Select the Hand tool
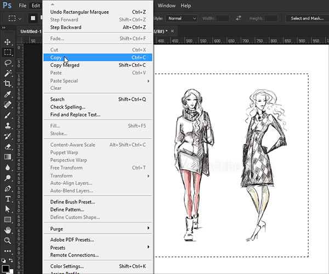 pos(8,230)
